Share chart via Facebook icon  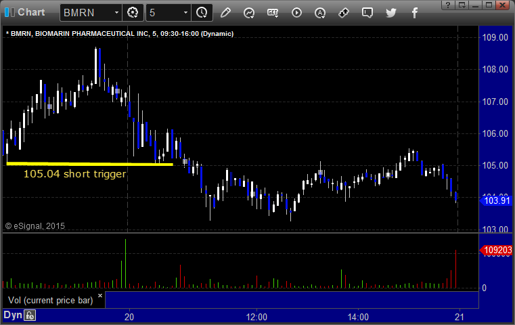(414, 13)
